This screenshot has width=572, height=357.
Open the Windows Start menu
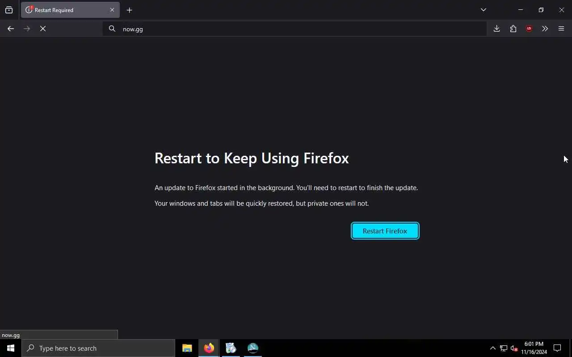[11, 348]
